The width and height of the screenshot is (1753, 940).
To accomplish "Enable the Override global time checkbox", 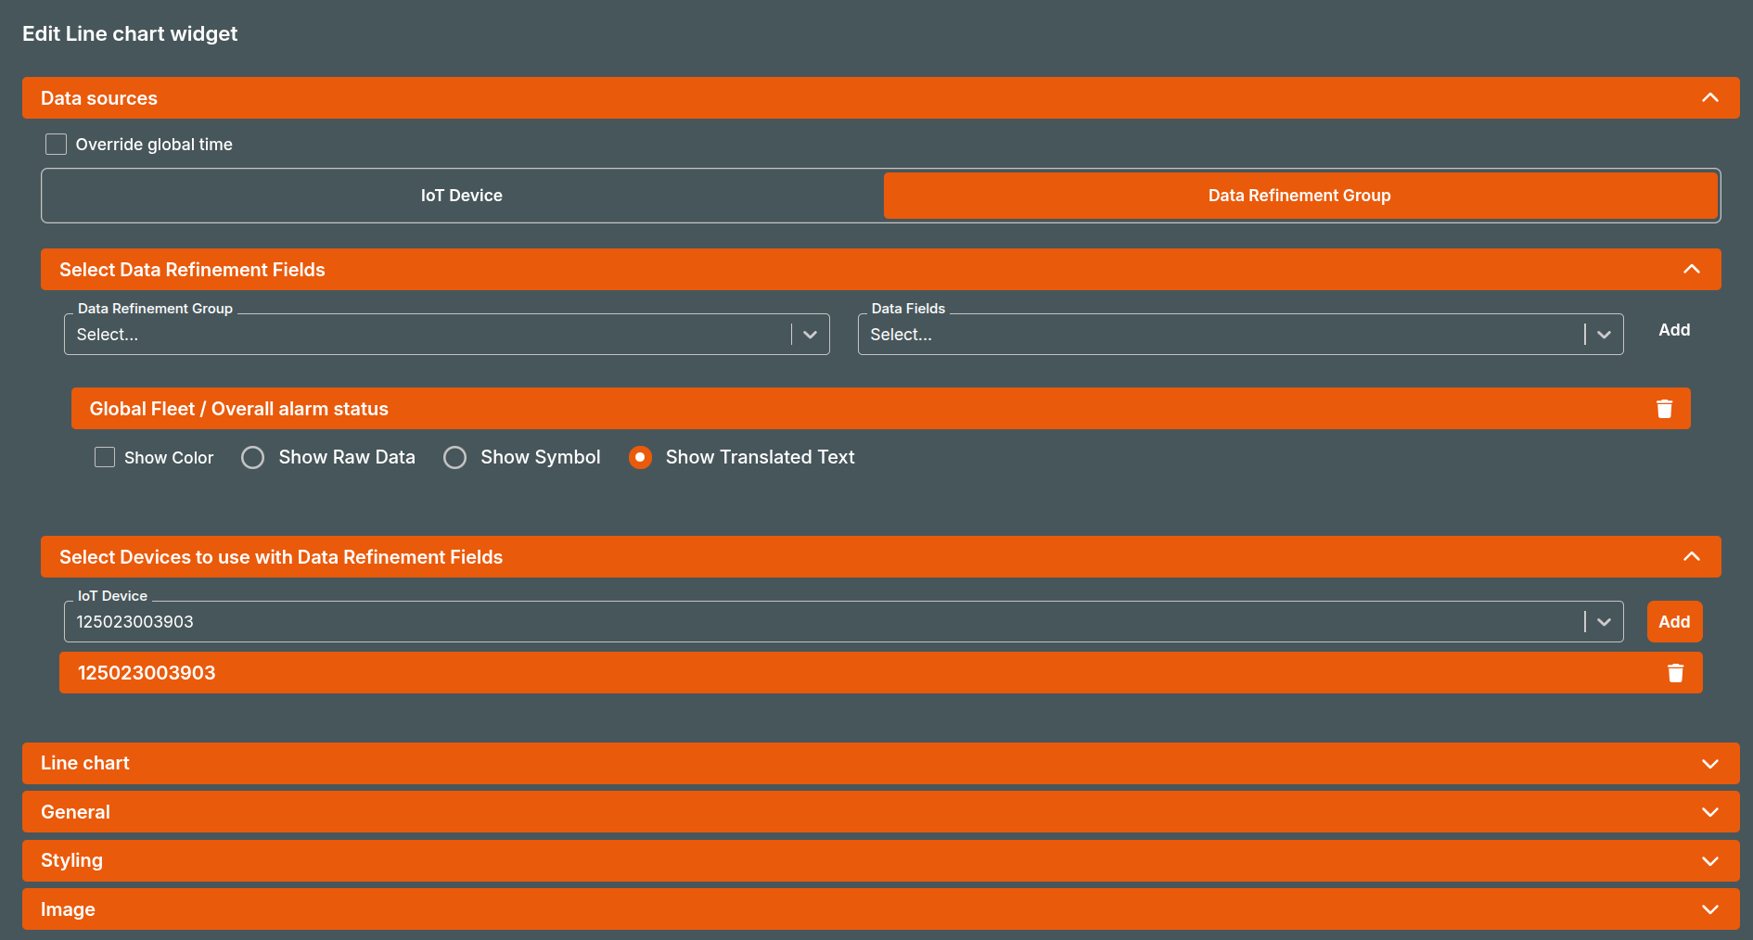I will pos(57,145).
